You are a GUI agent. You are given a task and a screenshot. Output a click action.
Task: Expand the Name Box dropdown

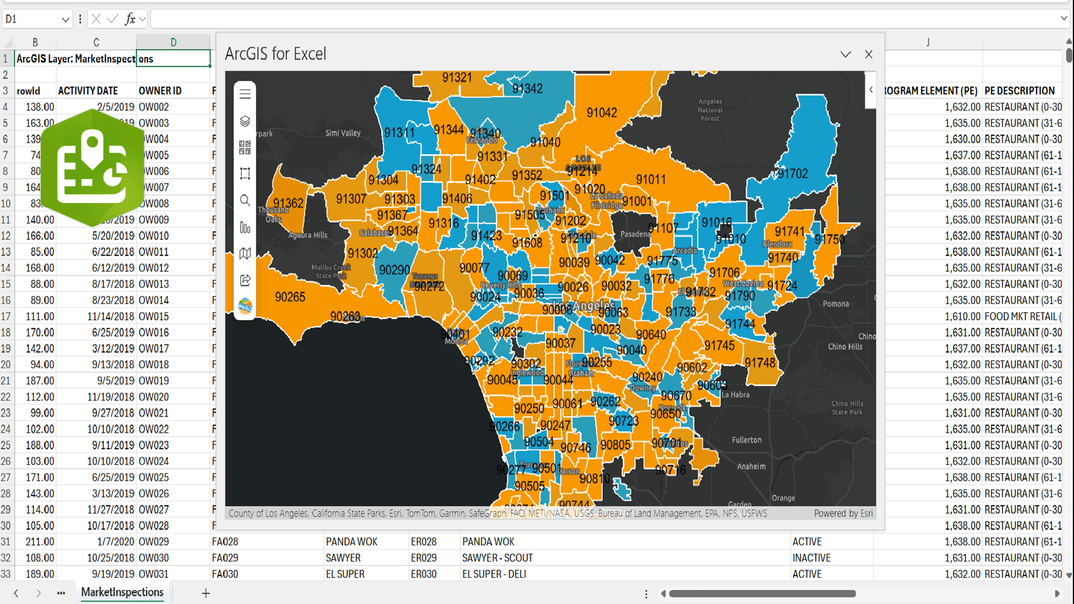[x=65, y=20]
